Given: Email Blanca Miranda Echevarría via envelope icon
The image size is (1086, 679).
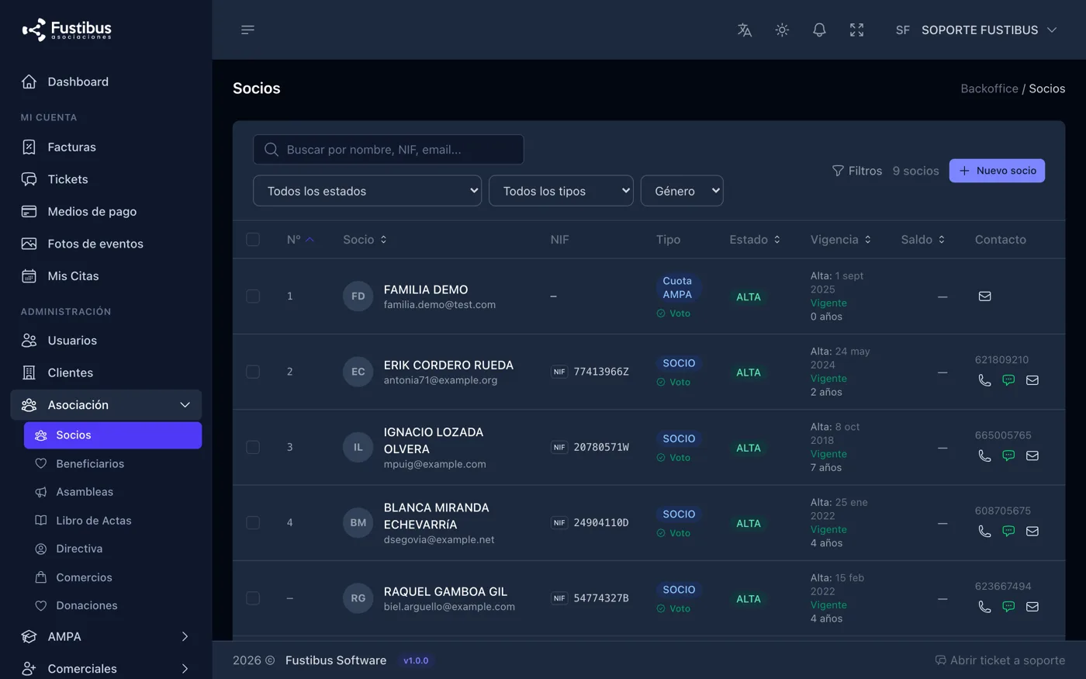Looking at the screenshot, I should (x=1032, y=532).
